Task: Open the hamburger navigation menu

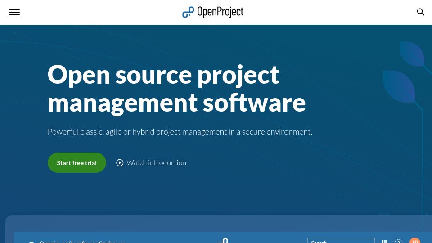Action: [14, 12]
